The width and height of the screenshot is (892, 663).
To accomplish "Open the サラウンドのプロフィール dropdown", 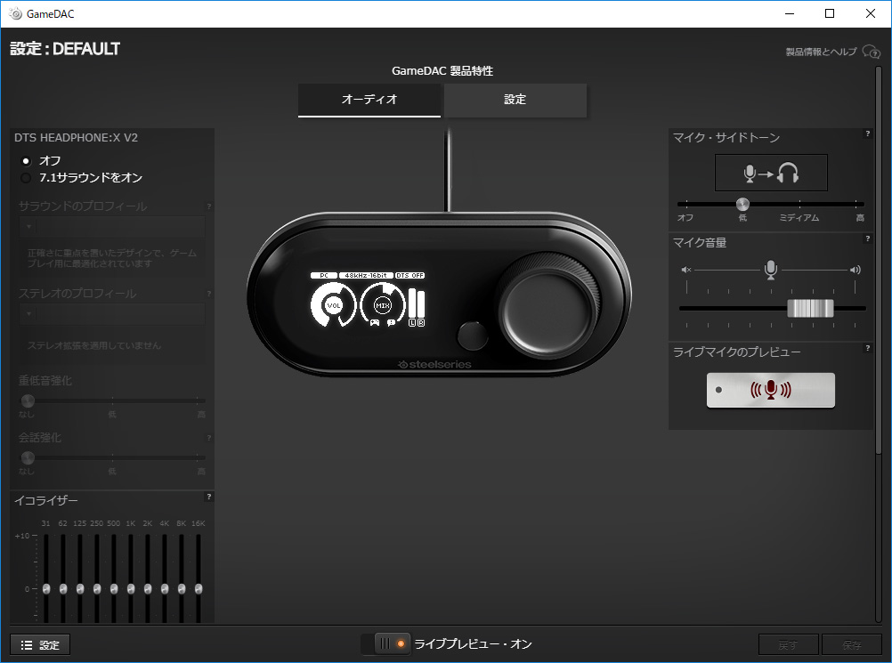I will click(x=112, y=227).
